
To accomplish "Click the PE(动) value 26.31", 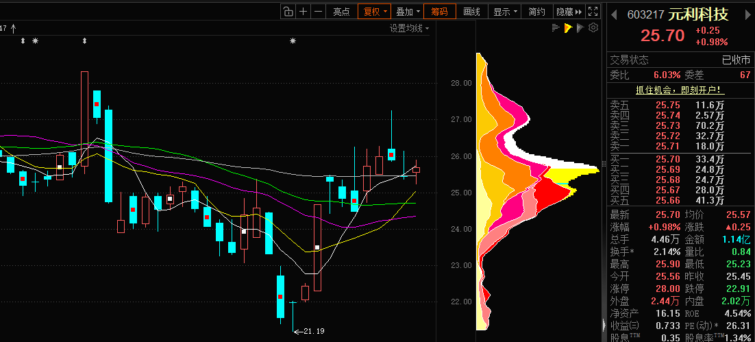I will point(738,326).
